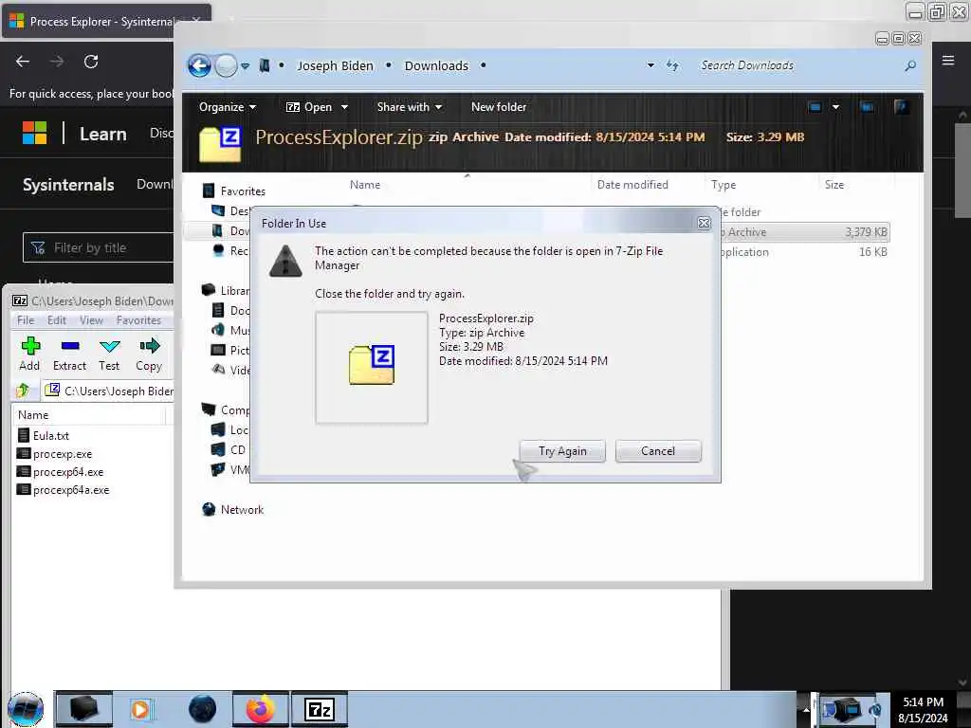Click Joseph Biden breadcrumb
971x728 pixels.
pyautogui.click(x=335, y=65)
